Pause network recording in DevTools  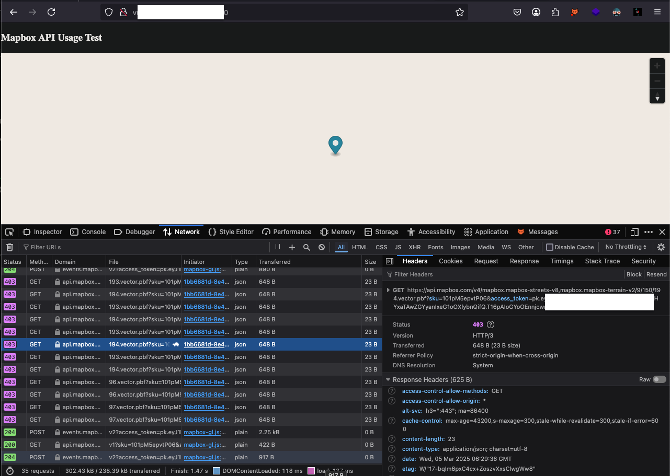pos(278,247)
